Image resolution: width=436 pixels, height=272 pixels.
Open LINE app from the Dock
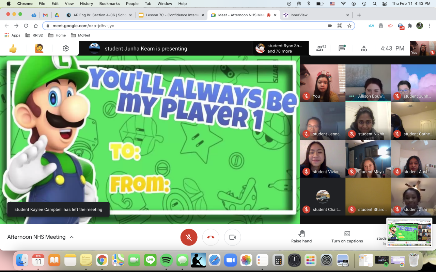click(150, 260)
